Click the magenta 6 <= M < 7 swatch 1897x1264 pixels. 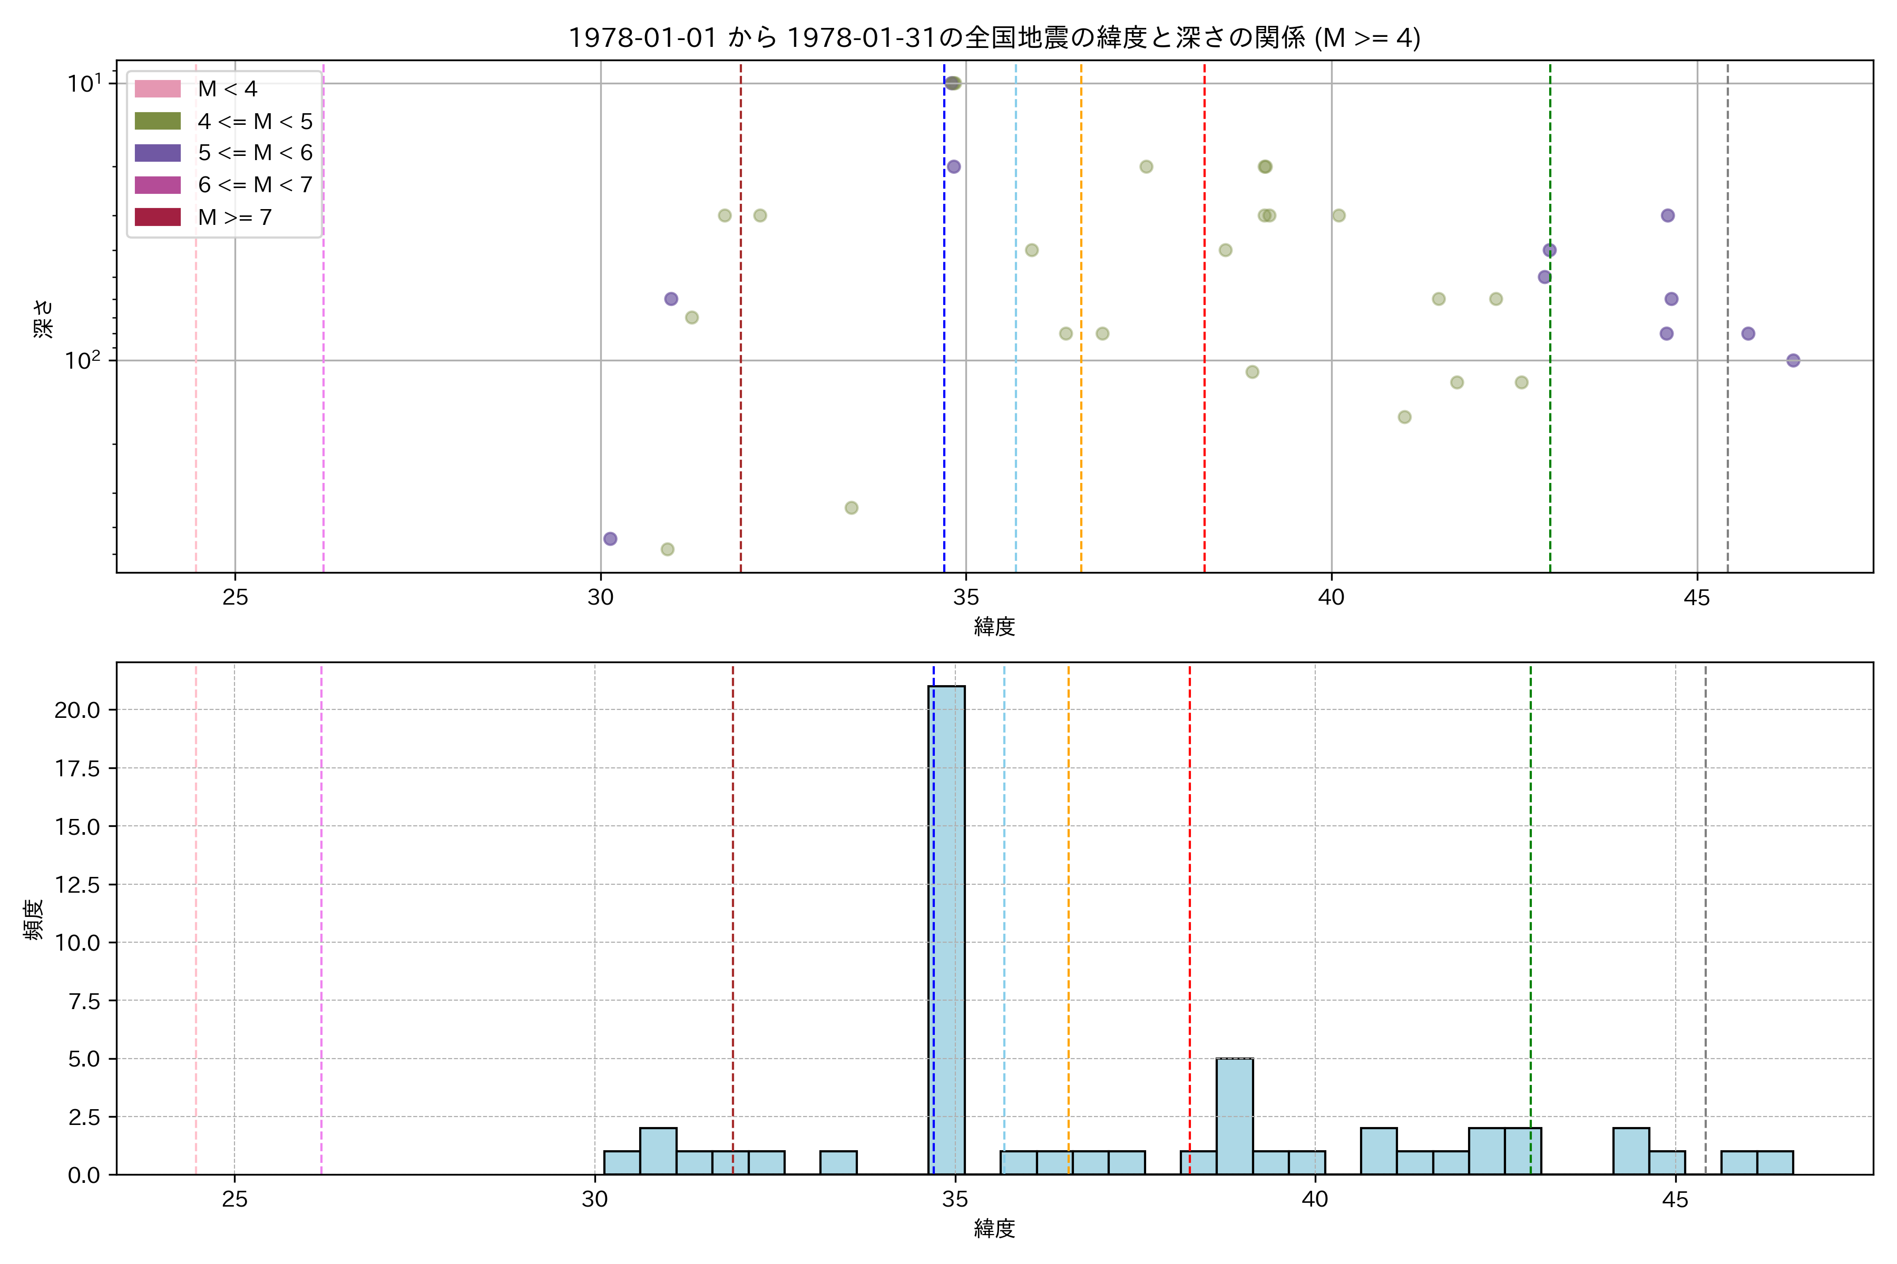[x=157, y=185]
